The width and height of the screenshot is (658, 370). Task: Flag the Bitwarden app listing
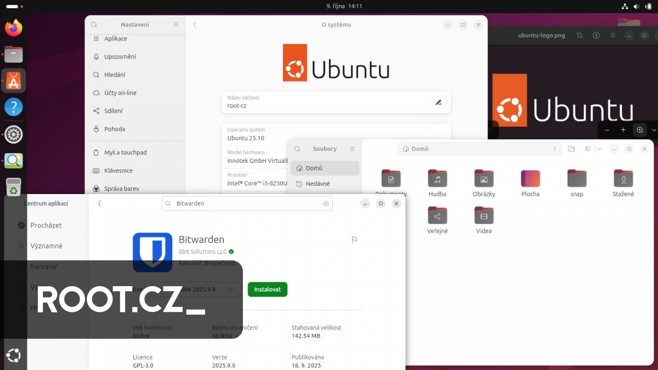click(x=354, y=240)
